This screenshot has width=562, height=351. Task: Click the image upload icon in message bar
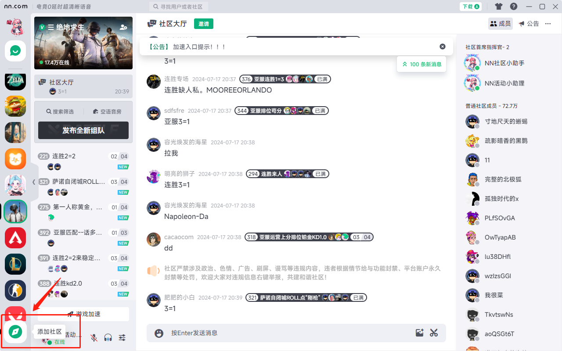(x=419, y=333)
